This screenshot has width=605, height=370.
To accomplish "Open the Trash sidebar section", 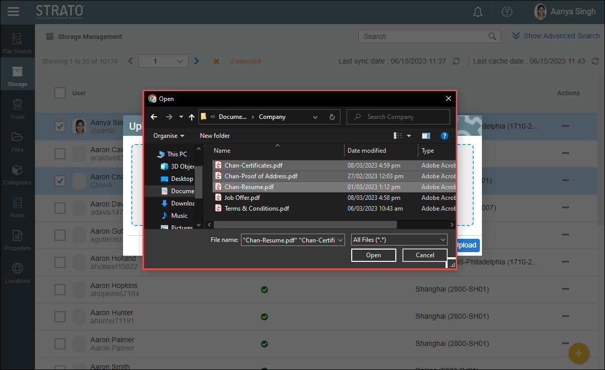I will pos(17,109).
